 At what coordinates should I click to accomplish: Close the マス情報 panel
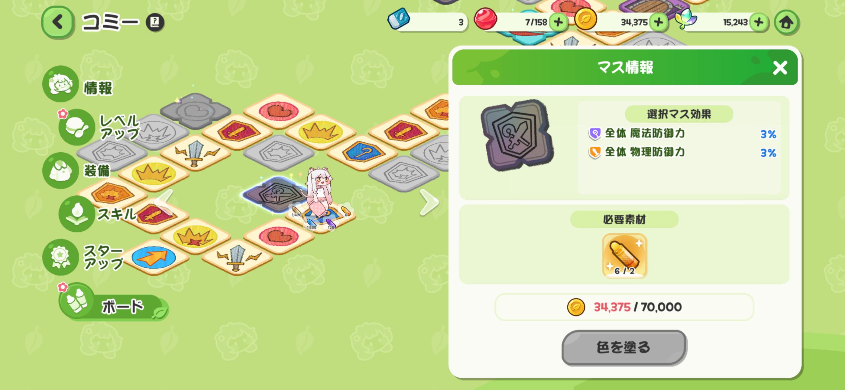tap(780, 68)
